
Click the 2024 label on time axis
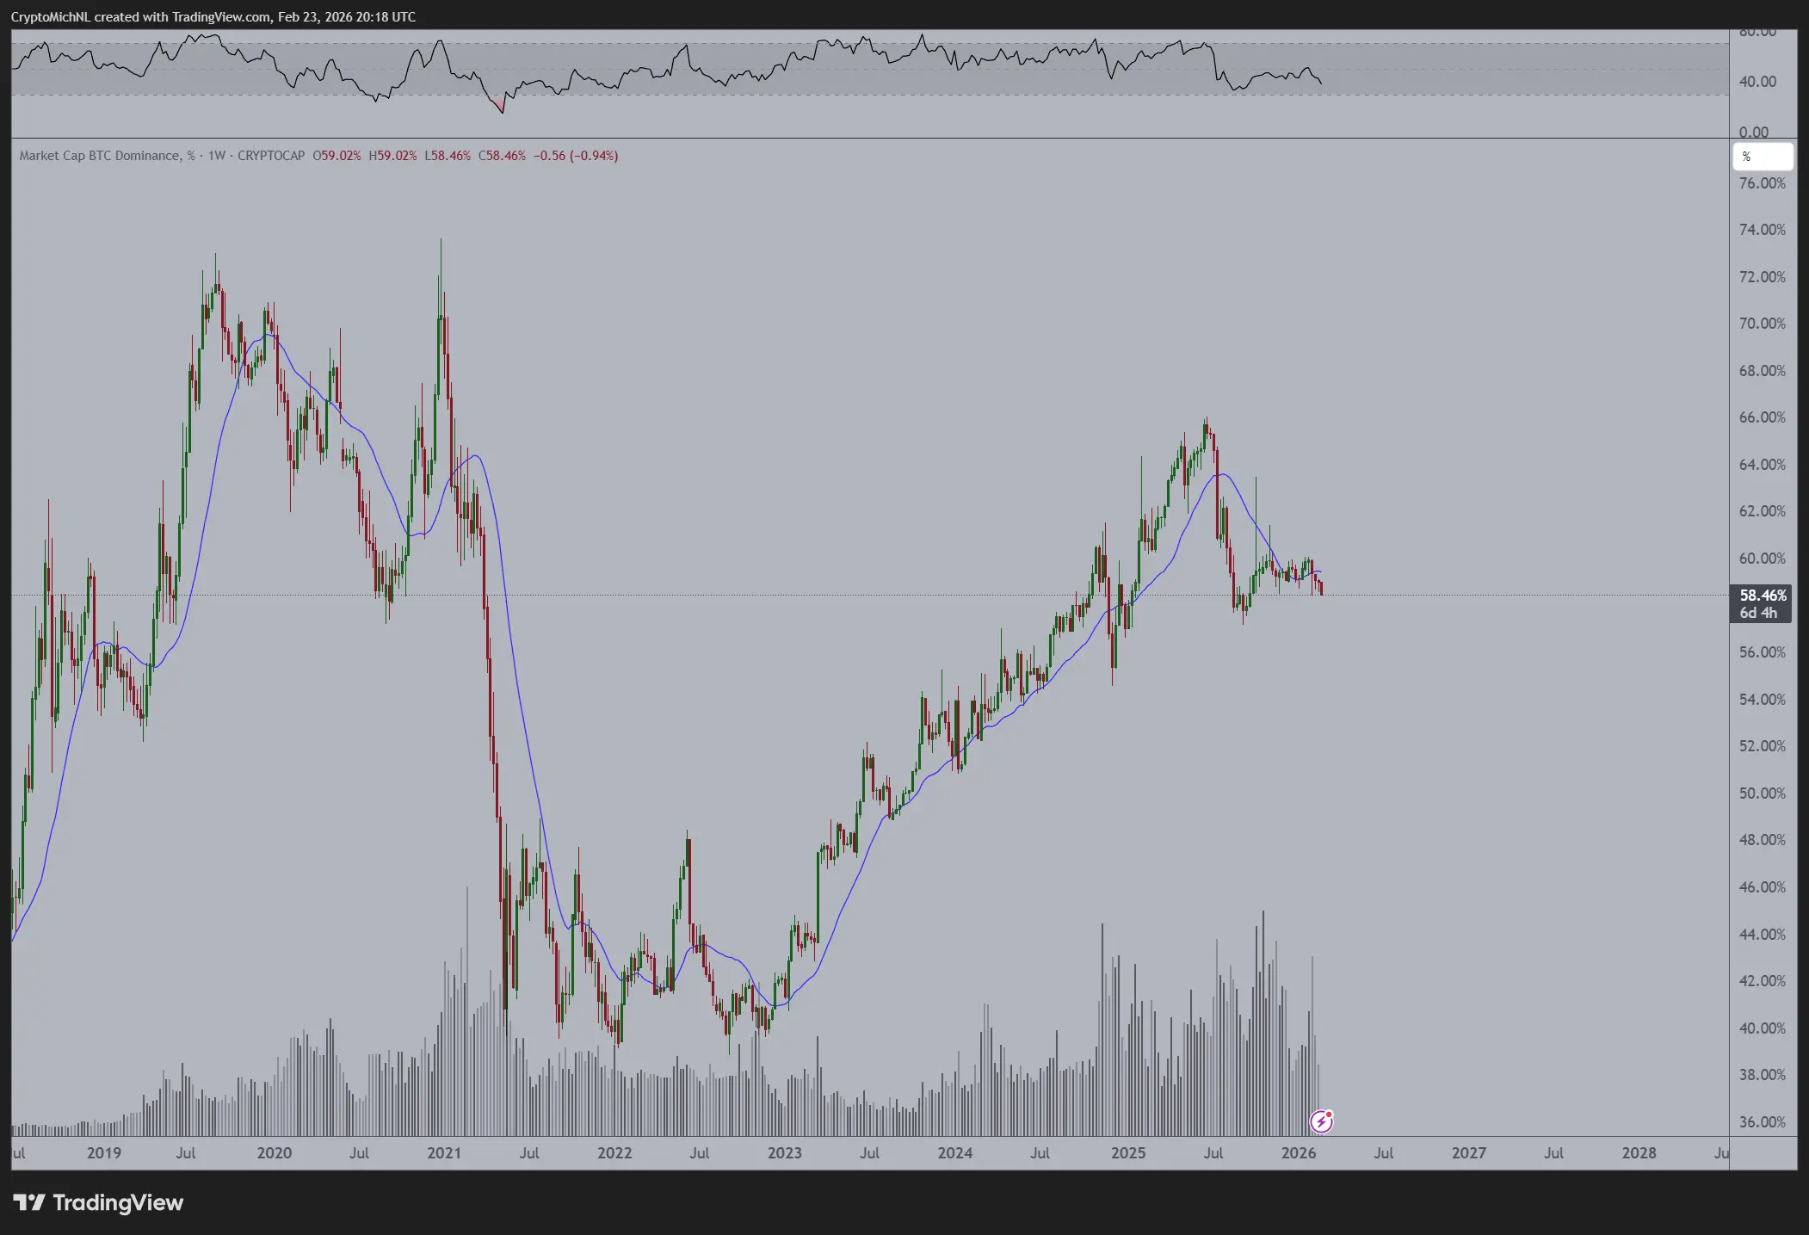click(x=954, y=1153)
